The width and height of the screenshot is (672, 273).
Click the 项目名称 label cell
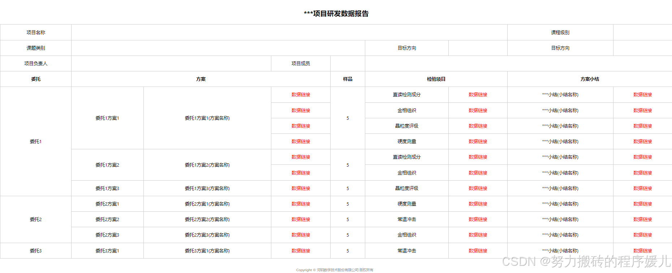(x=36, y=32)
